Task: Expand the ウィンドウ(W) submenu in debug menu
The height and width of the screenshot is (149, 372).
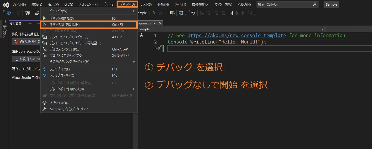Action: [89, 11]
